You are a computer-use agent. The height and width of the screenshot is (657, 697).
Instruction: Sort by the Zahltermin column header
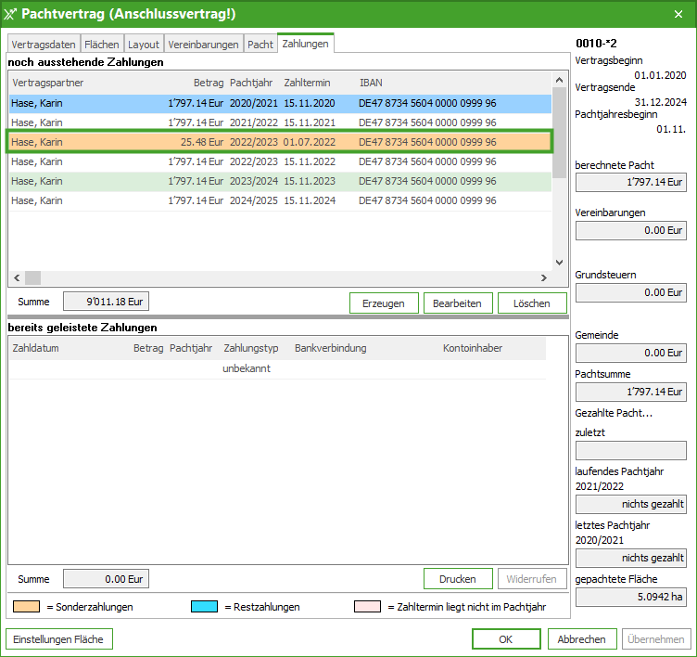(x=307, y=83)
